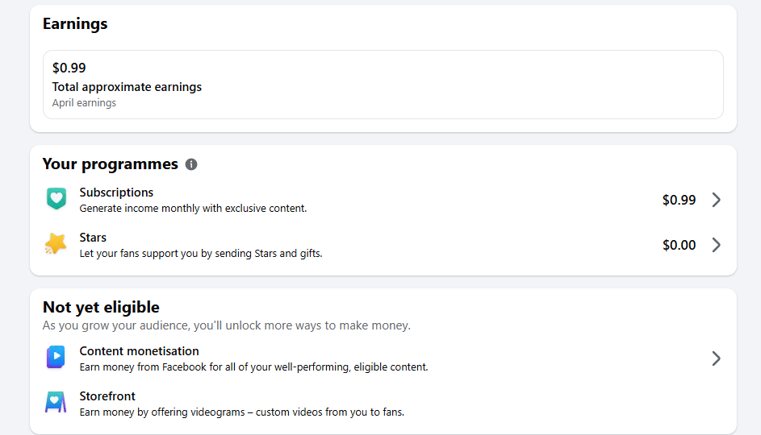
Task: Click the $0.00 Stars amount
Action: (679, 245)
